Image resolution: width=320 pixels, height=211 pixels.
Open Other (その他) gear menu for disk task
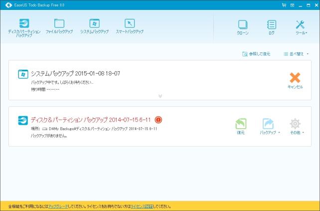[297, 126]
